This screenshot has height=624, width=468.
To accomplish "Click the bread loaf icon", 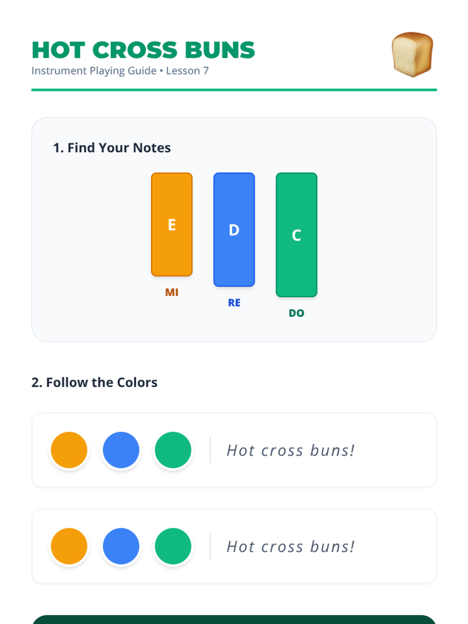I will pos(413,55).
